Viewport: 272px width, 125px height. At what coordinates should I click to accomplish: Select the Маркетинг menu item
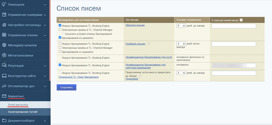click(x=16, y=96)
